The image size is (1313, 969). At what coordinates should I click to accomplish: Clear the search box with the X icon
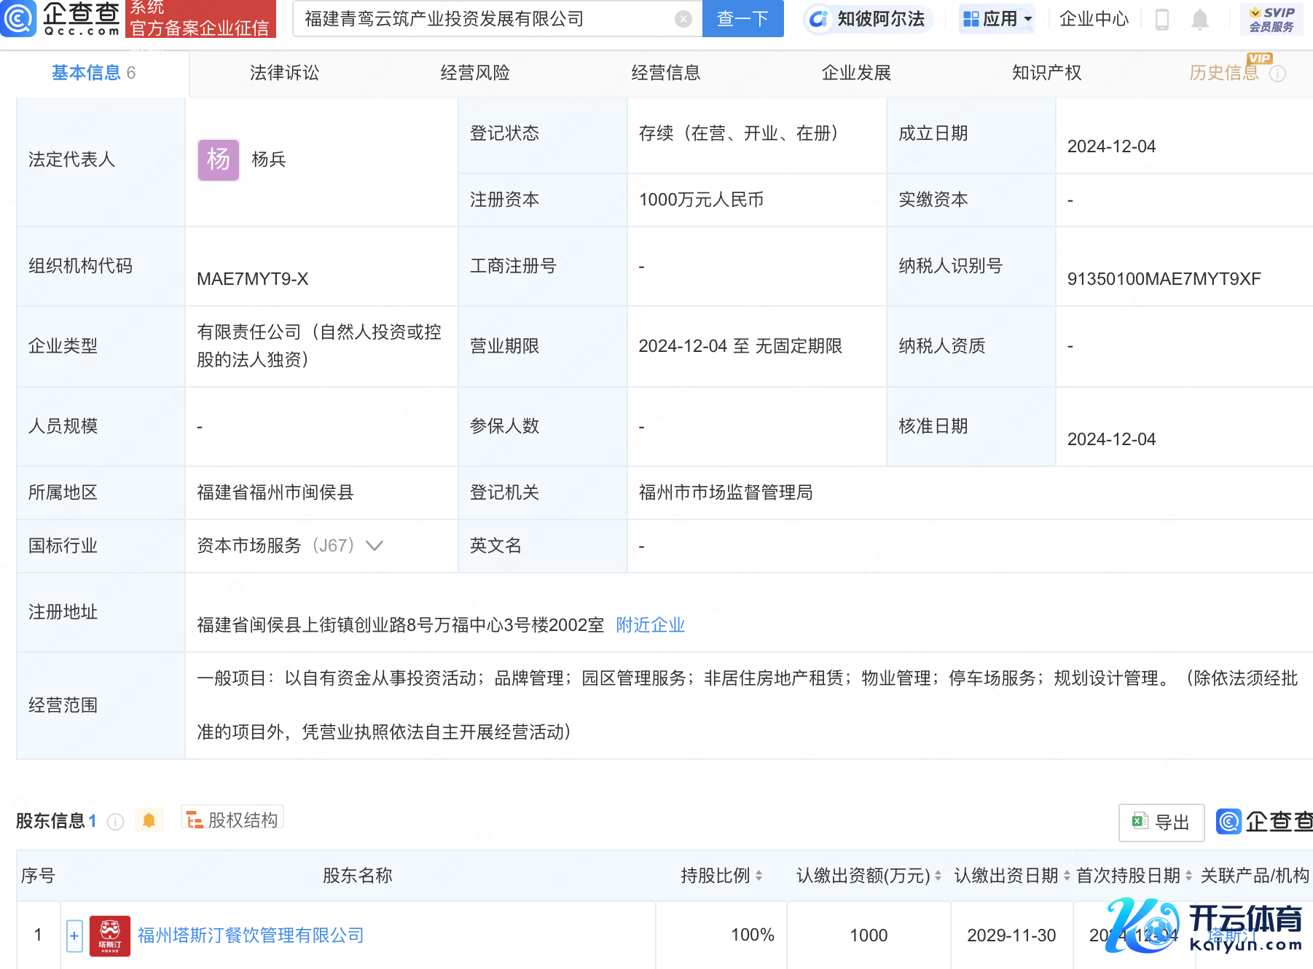coord(683,19)
